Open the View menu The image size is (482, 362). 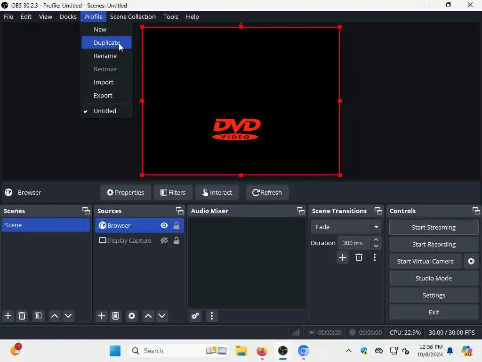(x=46, y=16)
